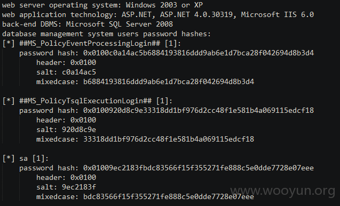The height and width of the screenshot is (206, 340).
Task: Click the web server operating system line
Action: tap(102, 5)
